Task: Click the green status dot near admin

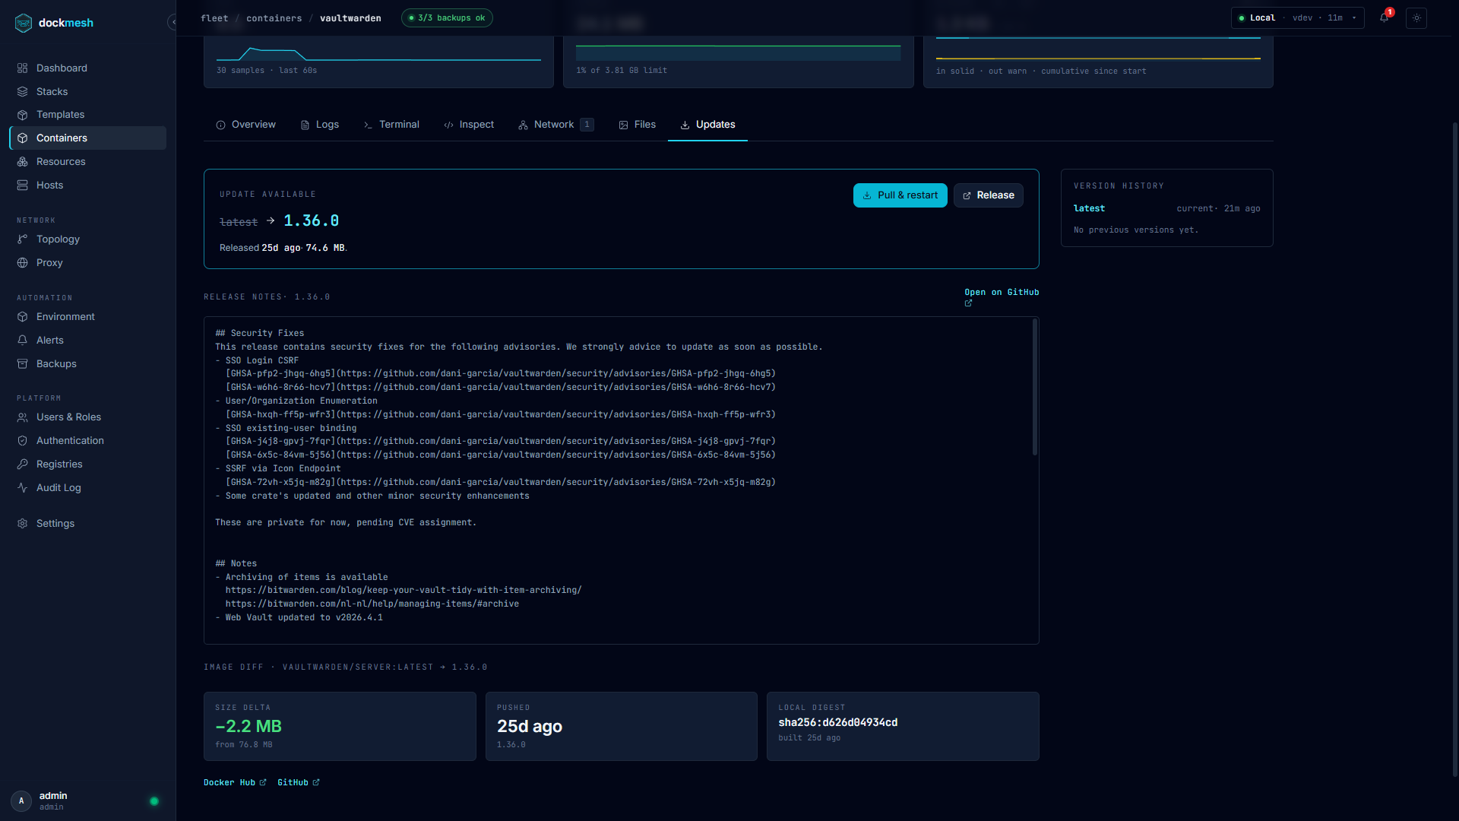Action: (x=154, y=801)
